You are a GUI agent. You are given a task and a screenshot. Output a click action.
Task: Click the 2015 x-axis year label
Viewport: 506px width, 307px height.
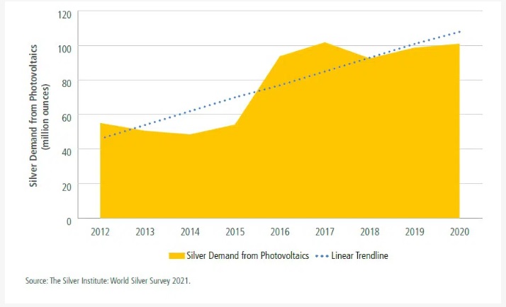pos(235,231)
